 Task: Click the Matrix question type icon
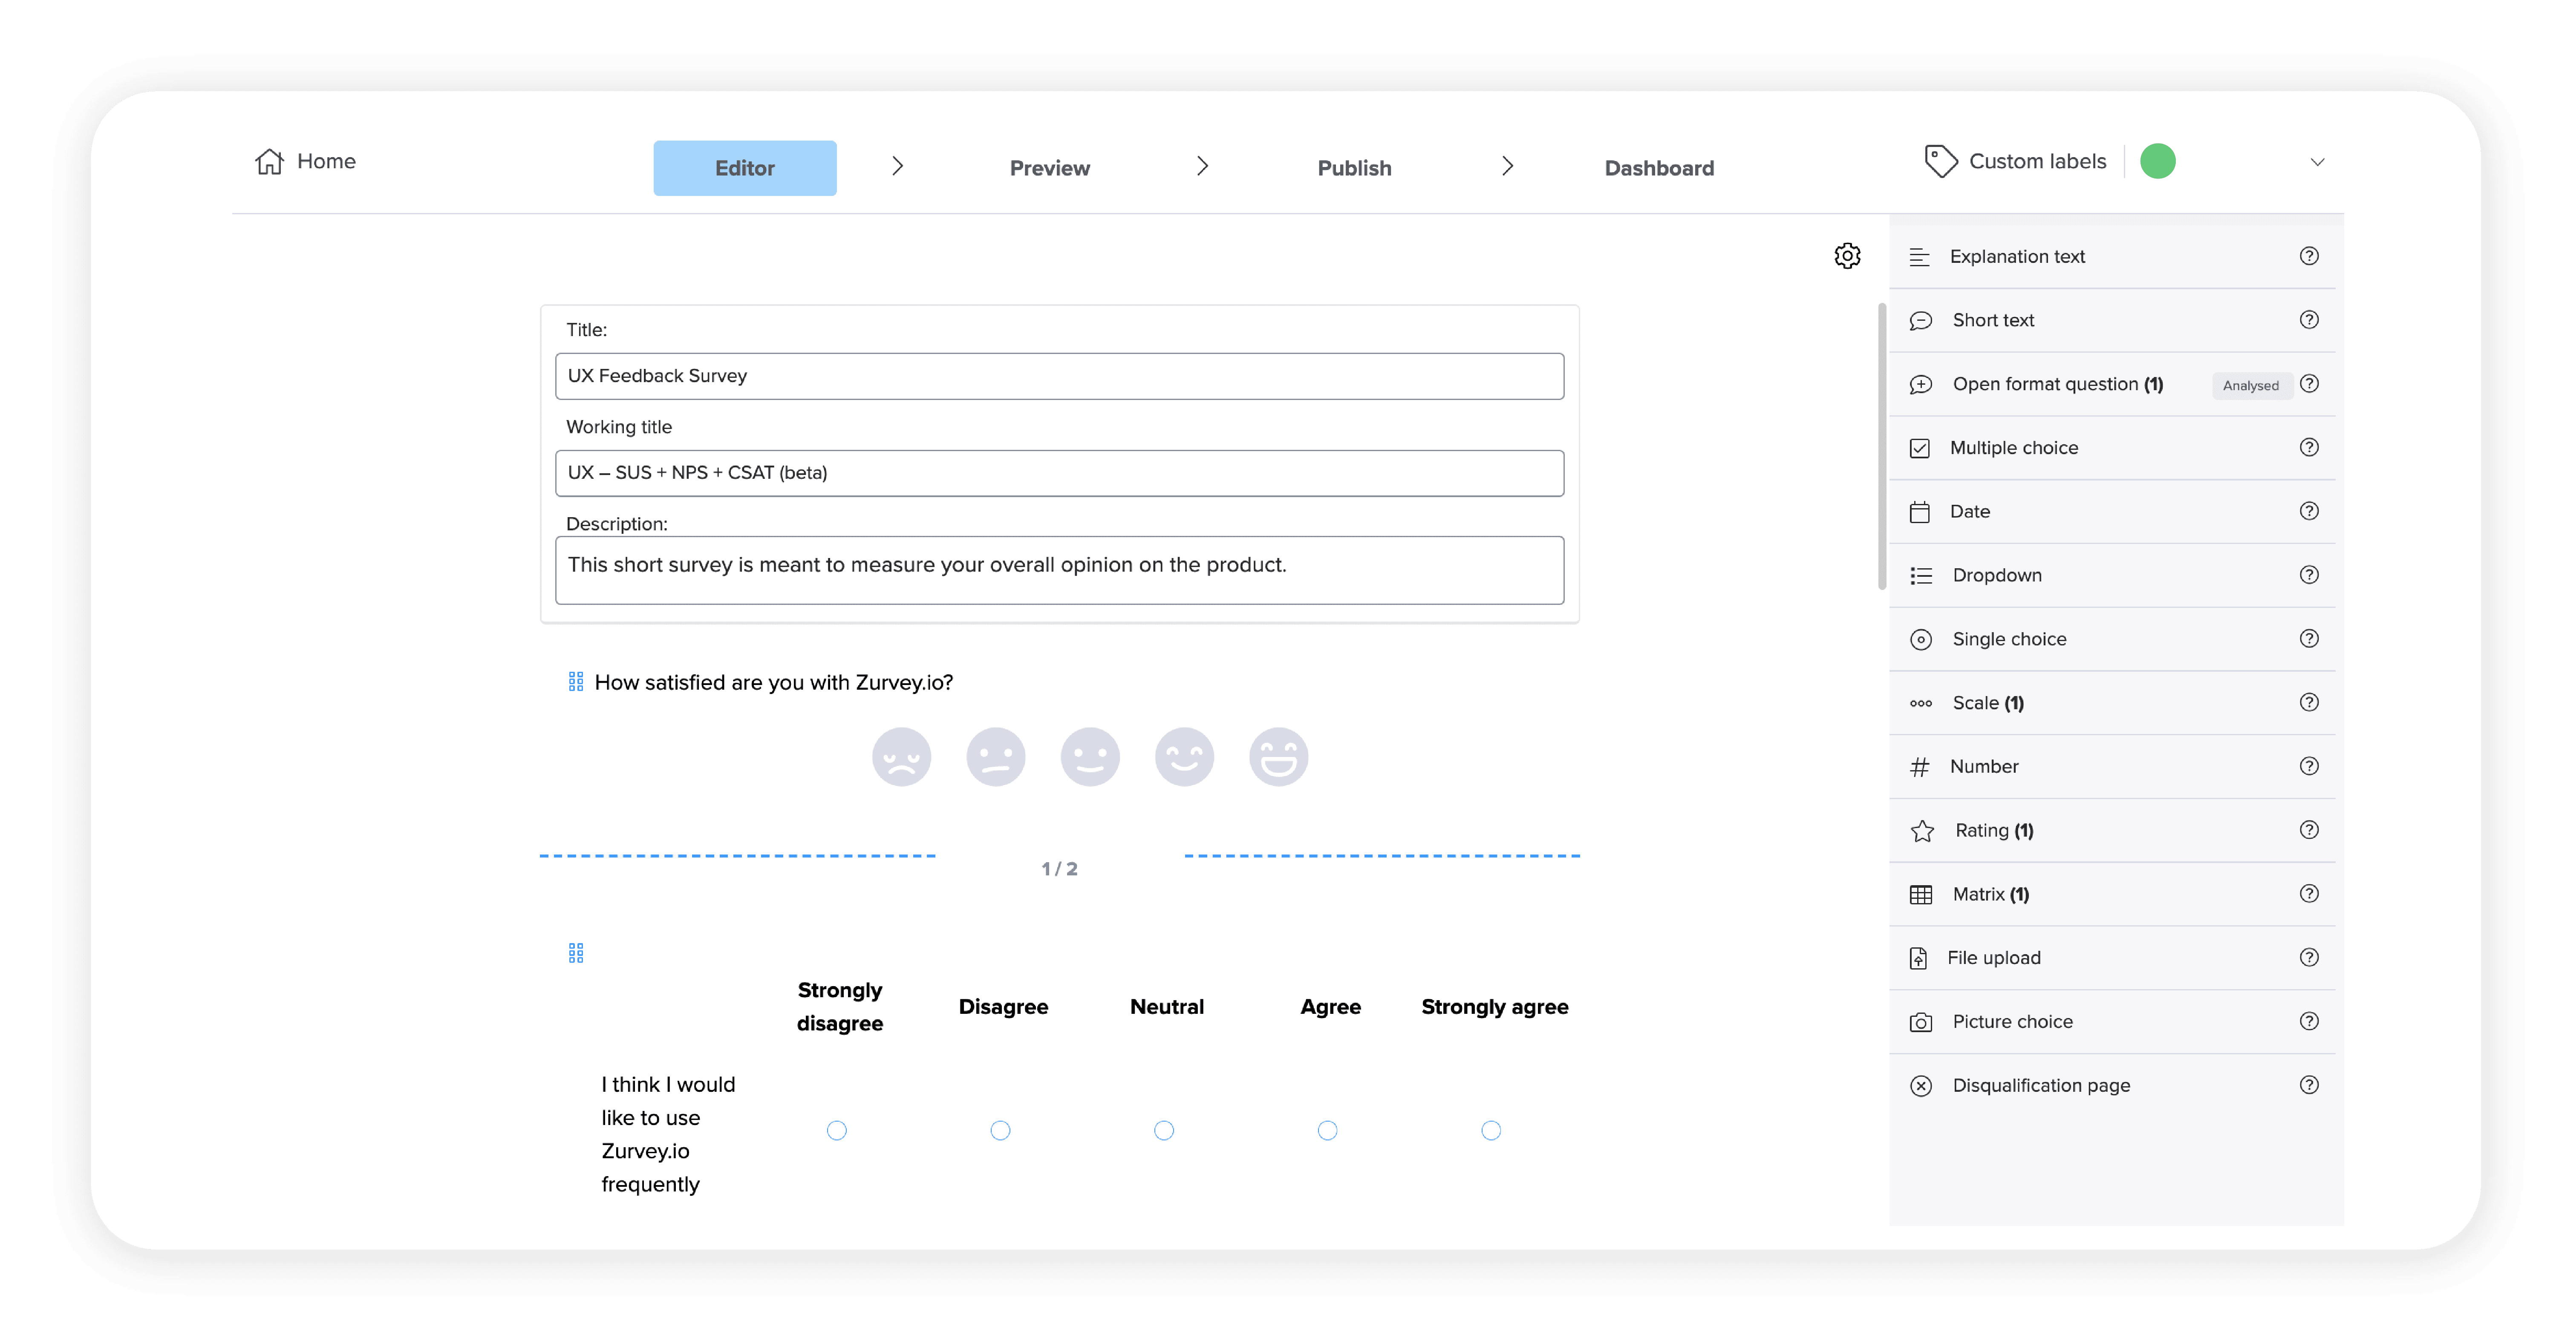click(1920, 894)
